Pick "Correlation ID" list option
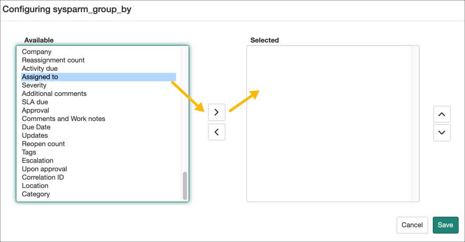 click(43, 178)
